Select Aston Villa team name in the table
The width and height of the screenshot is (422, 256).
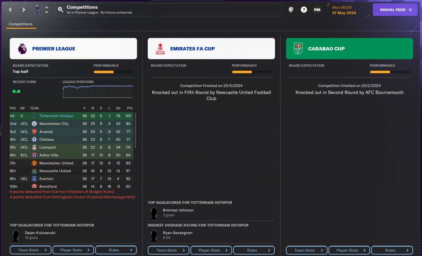coord(49,155)
